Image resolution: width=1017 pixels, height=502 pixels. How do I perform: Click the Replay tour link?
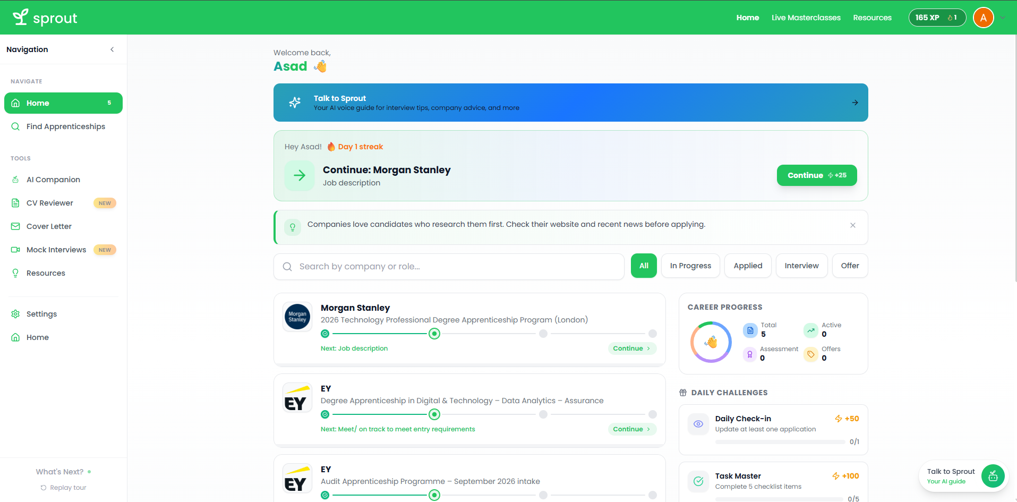tap(63, 488)
